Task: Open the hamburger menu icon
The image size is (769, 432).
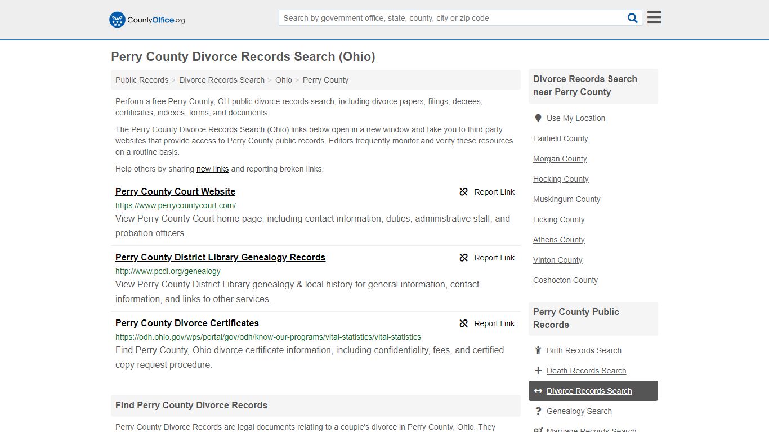Action: pyautogui.click(x=654, y=17)
